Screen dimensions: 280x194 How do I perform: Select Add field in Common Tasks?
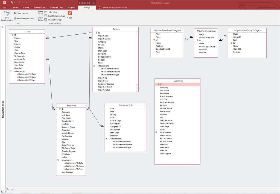112,109
